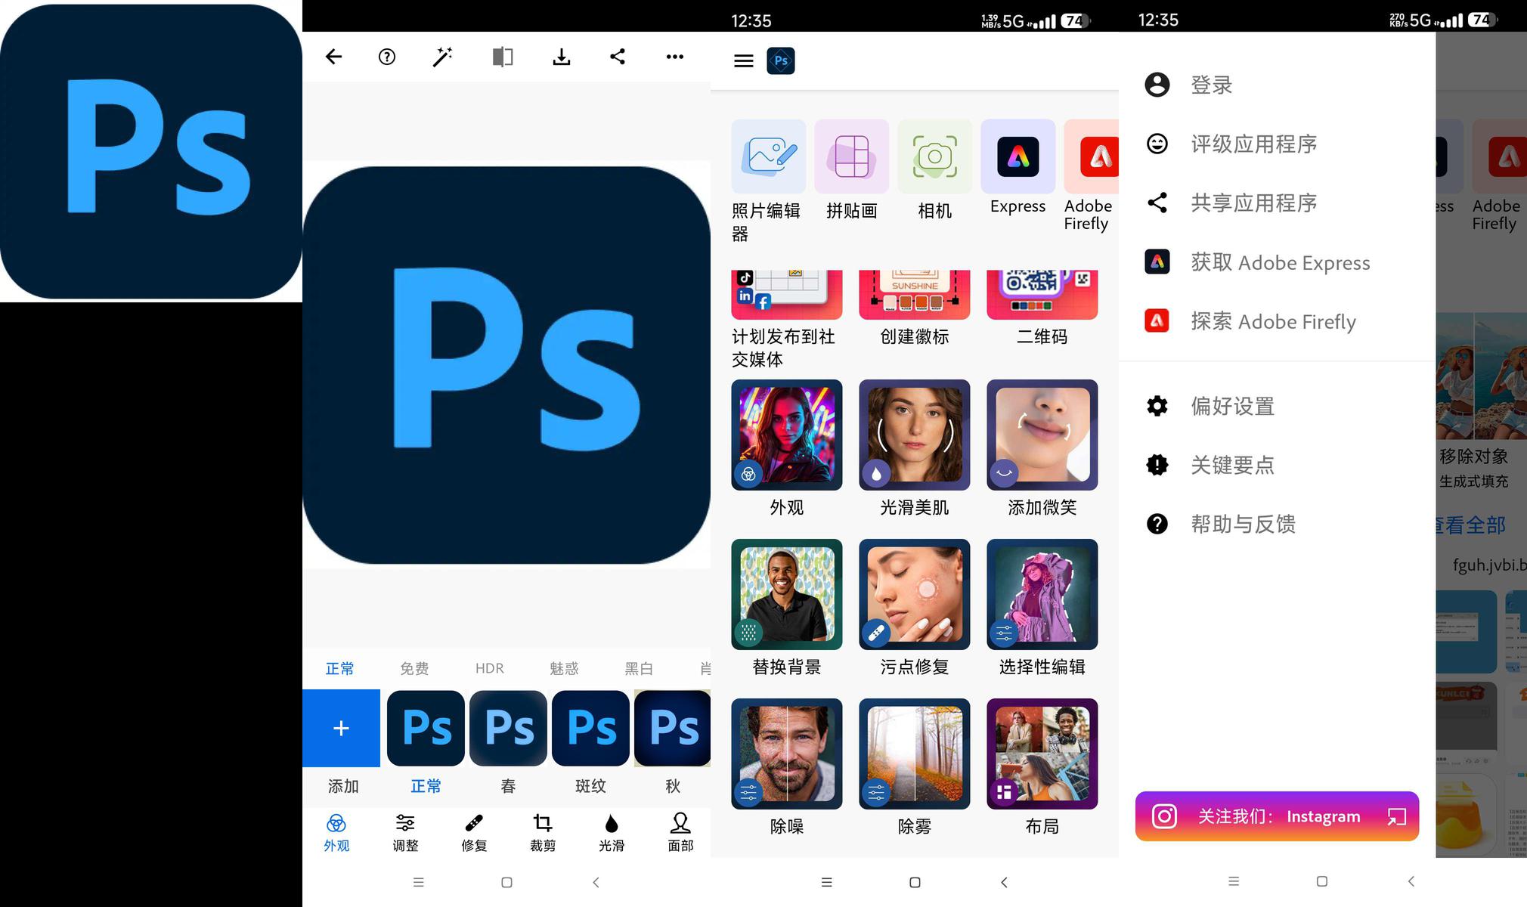Image resolution: width=1527 pixels, height=907 pixels.
Task: Select 光滑 smooth tool
Action: [612, 833]
